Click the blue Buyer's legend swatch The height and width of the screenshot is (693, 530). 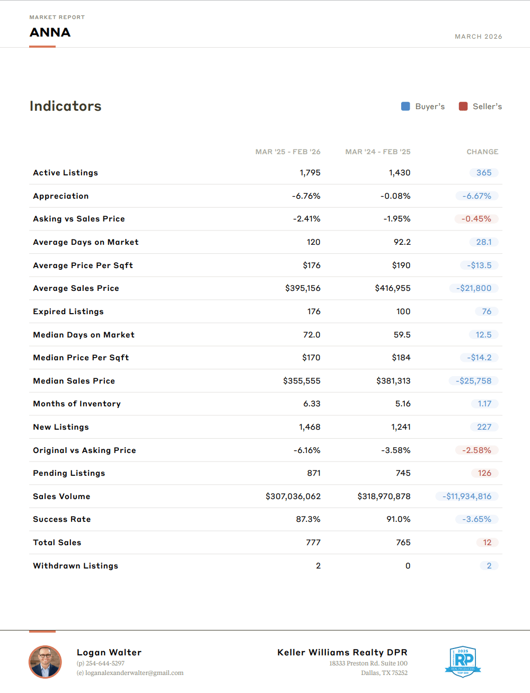click(x=405, y=106)
